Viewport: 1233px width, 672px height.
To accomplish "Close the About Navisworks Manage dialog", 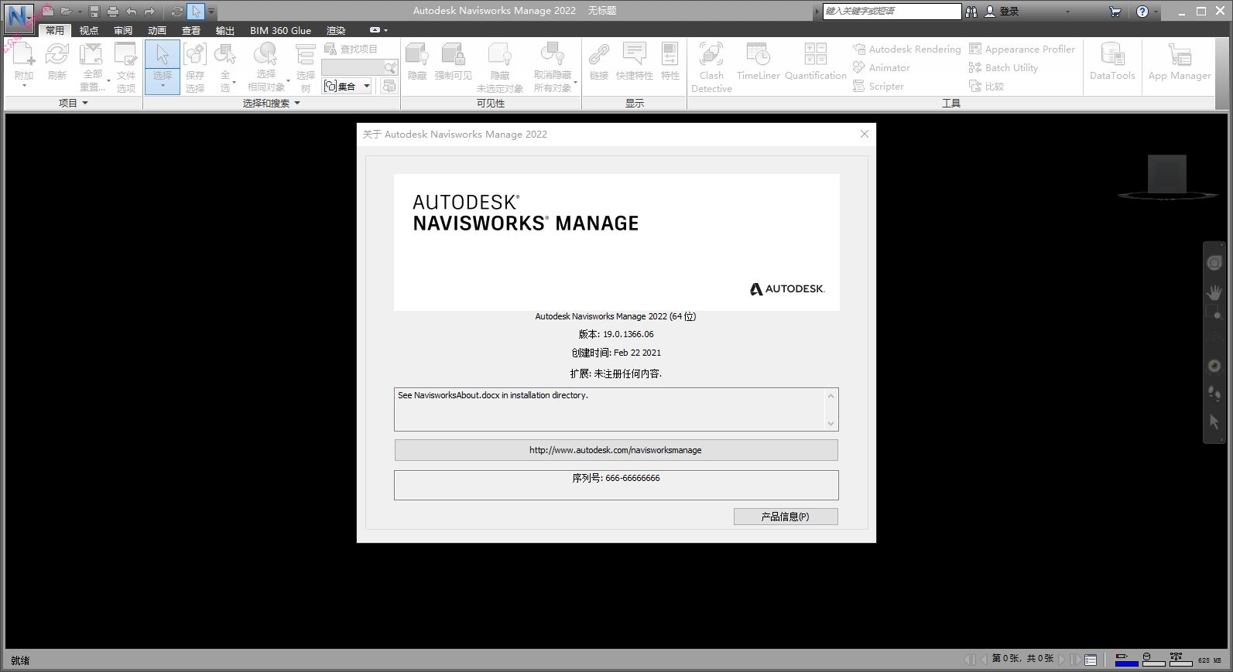I will click(865, 134).
